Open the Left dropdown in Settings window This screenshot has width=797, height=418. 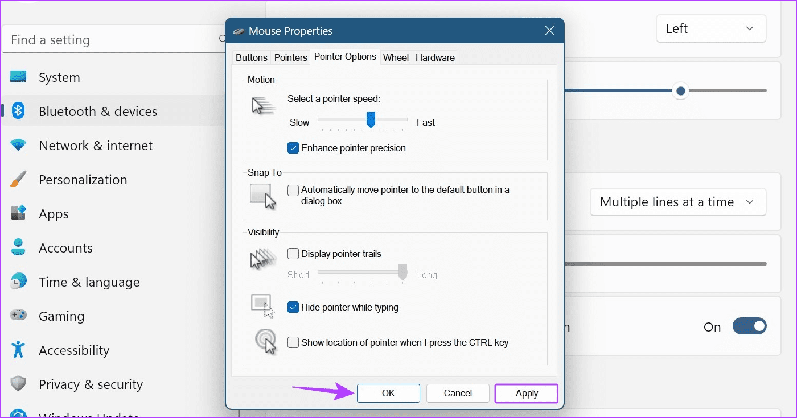(711, 28)
